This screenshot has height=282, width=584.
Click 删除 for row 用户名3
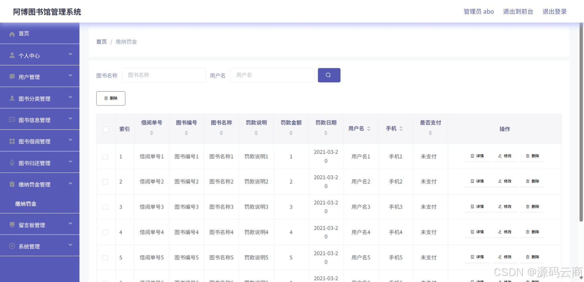[532, 206]
